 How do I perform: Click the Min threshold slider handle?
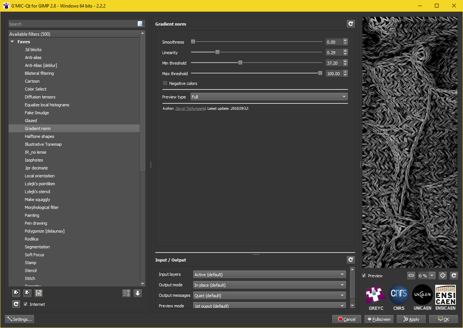click(240, 63)
